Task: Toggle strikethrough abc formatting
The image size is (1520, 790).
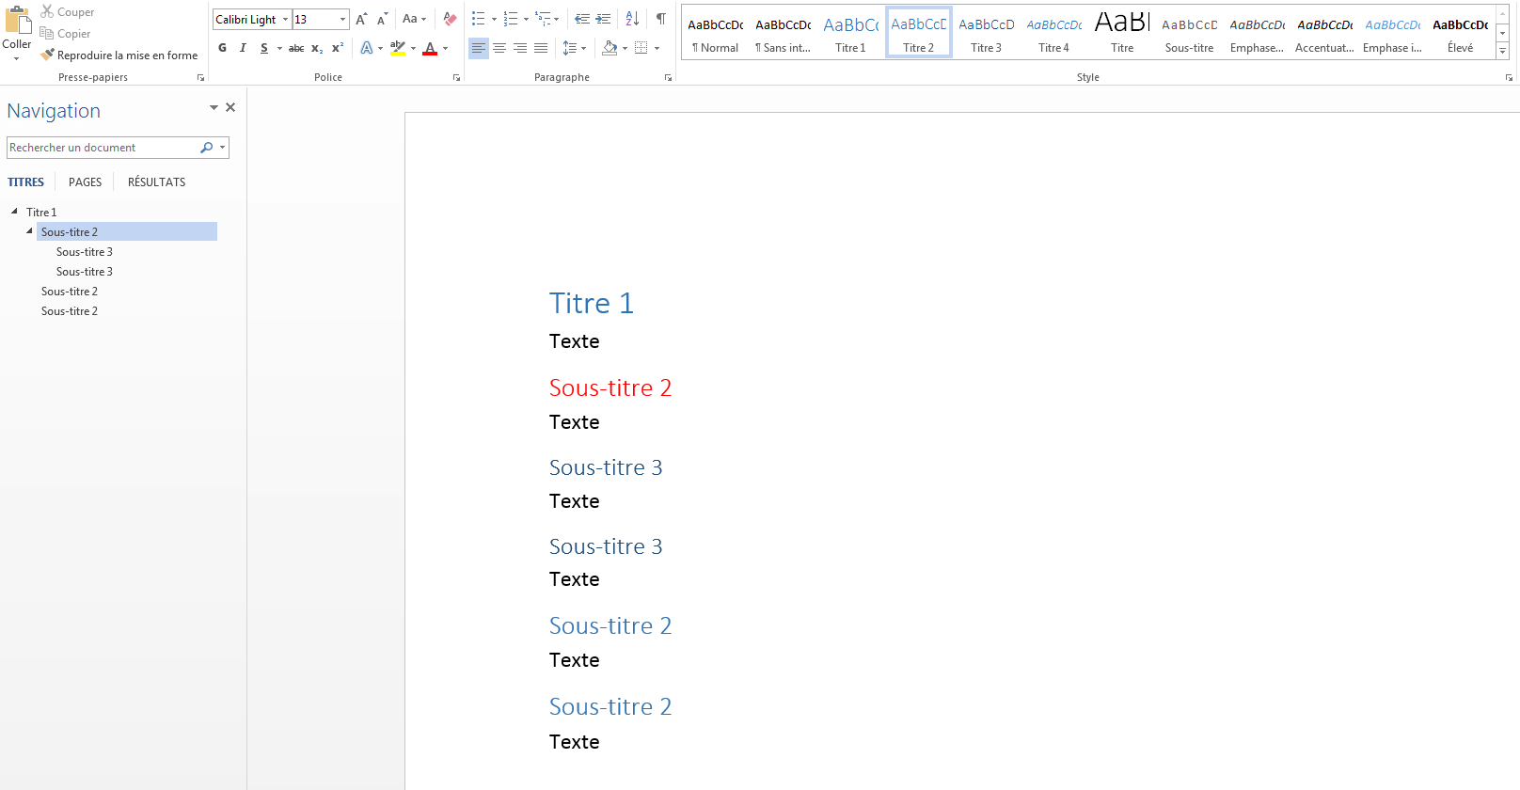Action: pos(296,48)
